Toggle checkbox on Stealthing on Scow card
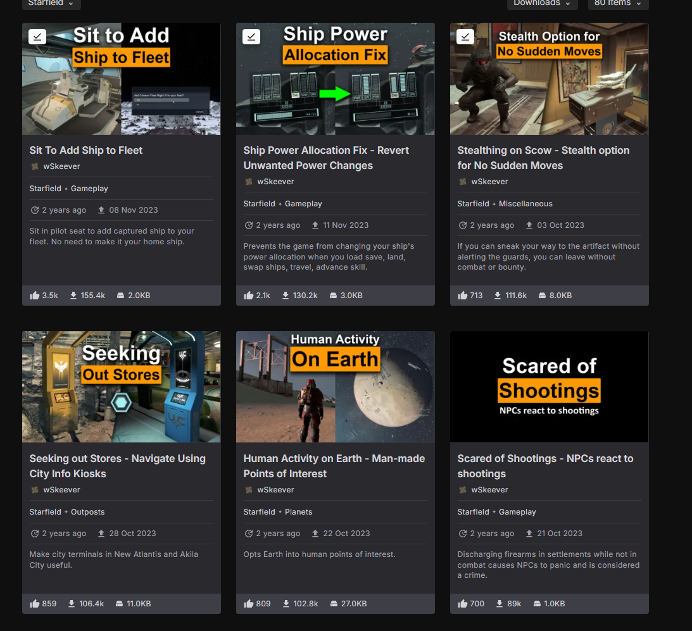Viewport: 692px width, 631px height. coord(465,37)
